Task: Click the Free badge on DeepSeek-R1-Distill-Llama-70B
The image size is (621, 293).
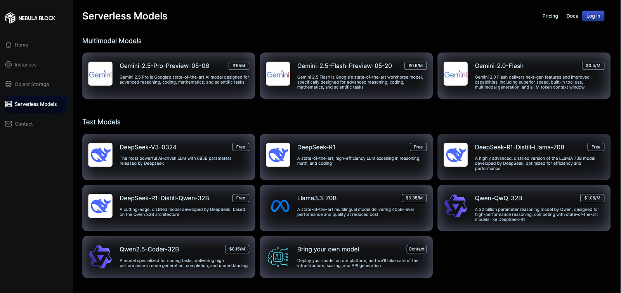Action: [596, 147]
